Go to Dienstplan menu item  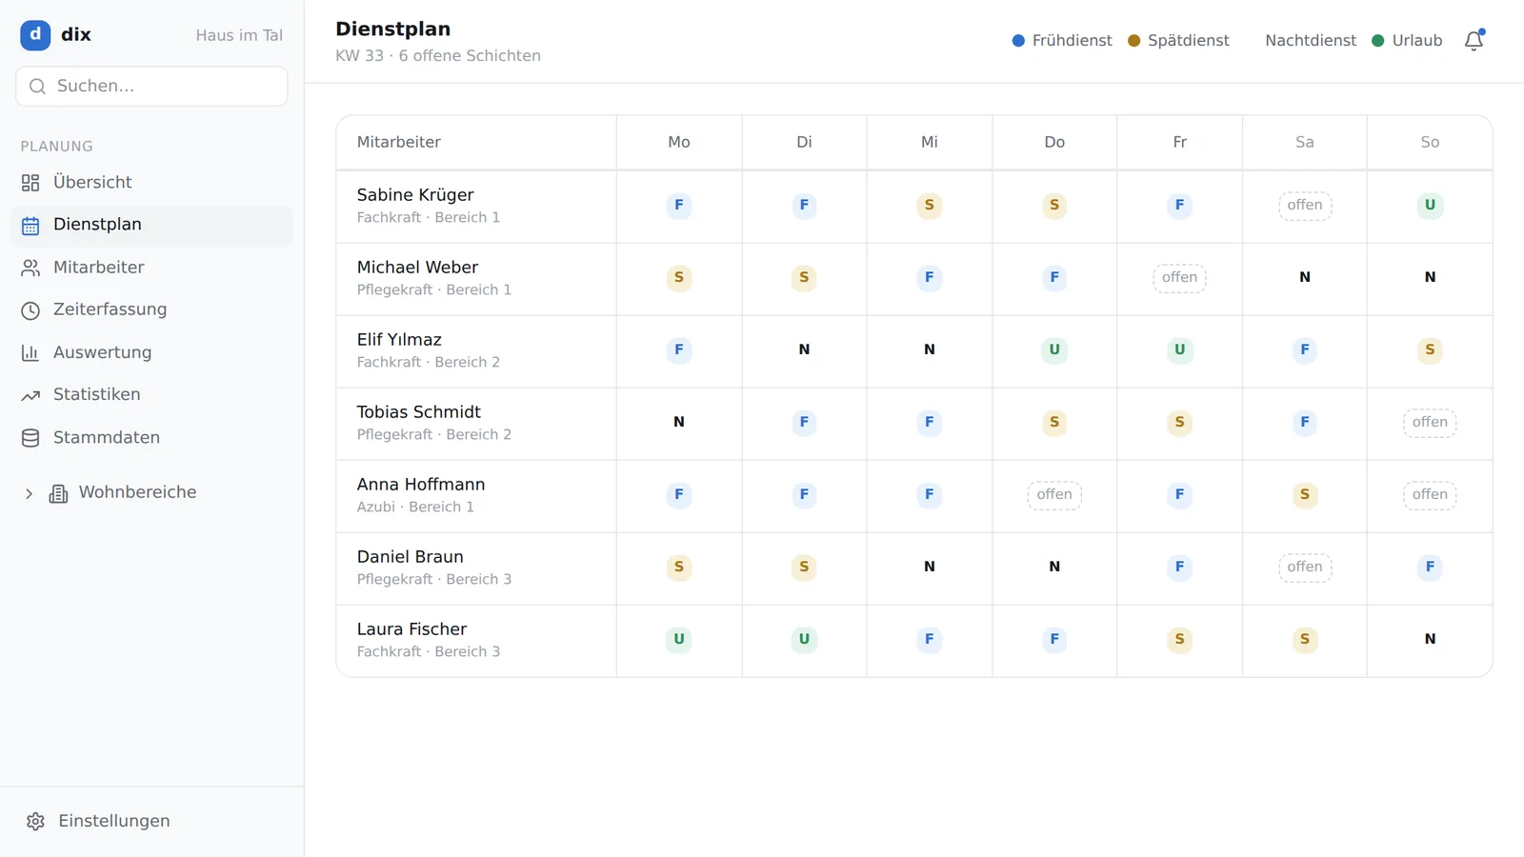[x=152, y=226]
